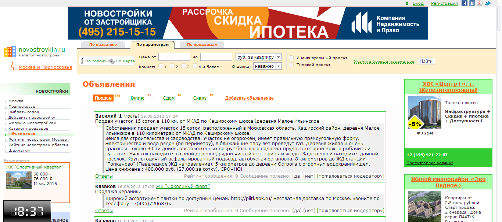The width and height of the screenshot is (502, 222).
Task: Open the Отделка неважно dropdown
Action: tap(267, 66)
